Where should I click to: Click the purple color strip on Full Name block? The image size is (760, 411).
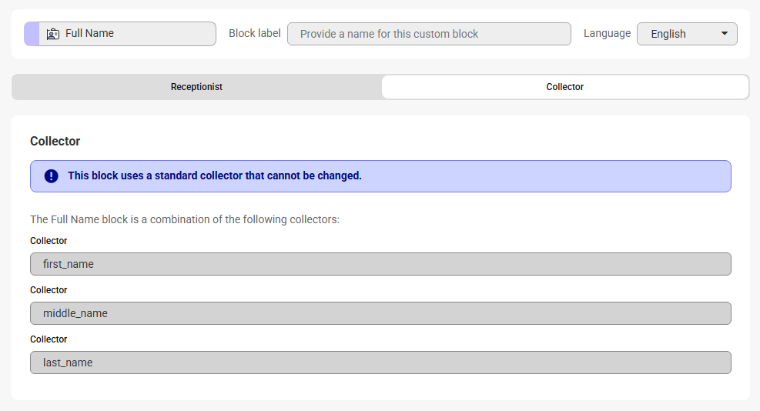(x=32, y=34)
